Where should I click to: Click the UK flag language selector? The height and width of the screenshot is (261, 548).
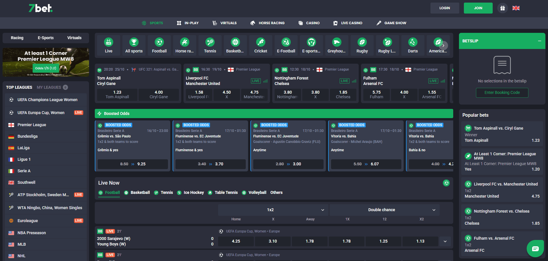coord(516,8)
